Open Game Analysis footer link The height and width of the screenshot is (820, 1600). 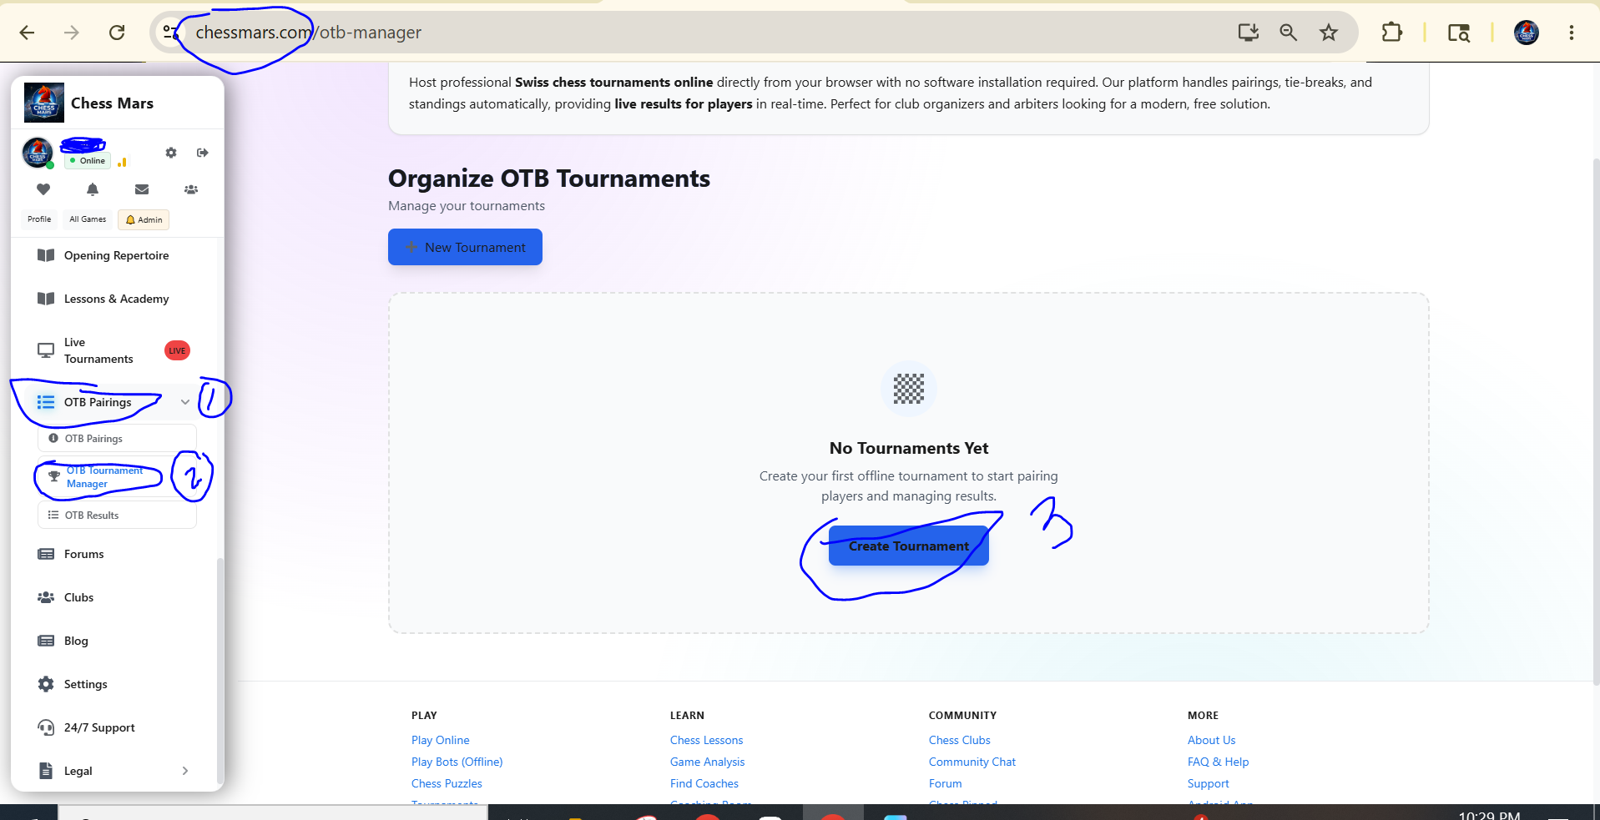[x=707, y=762]
